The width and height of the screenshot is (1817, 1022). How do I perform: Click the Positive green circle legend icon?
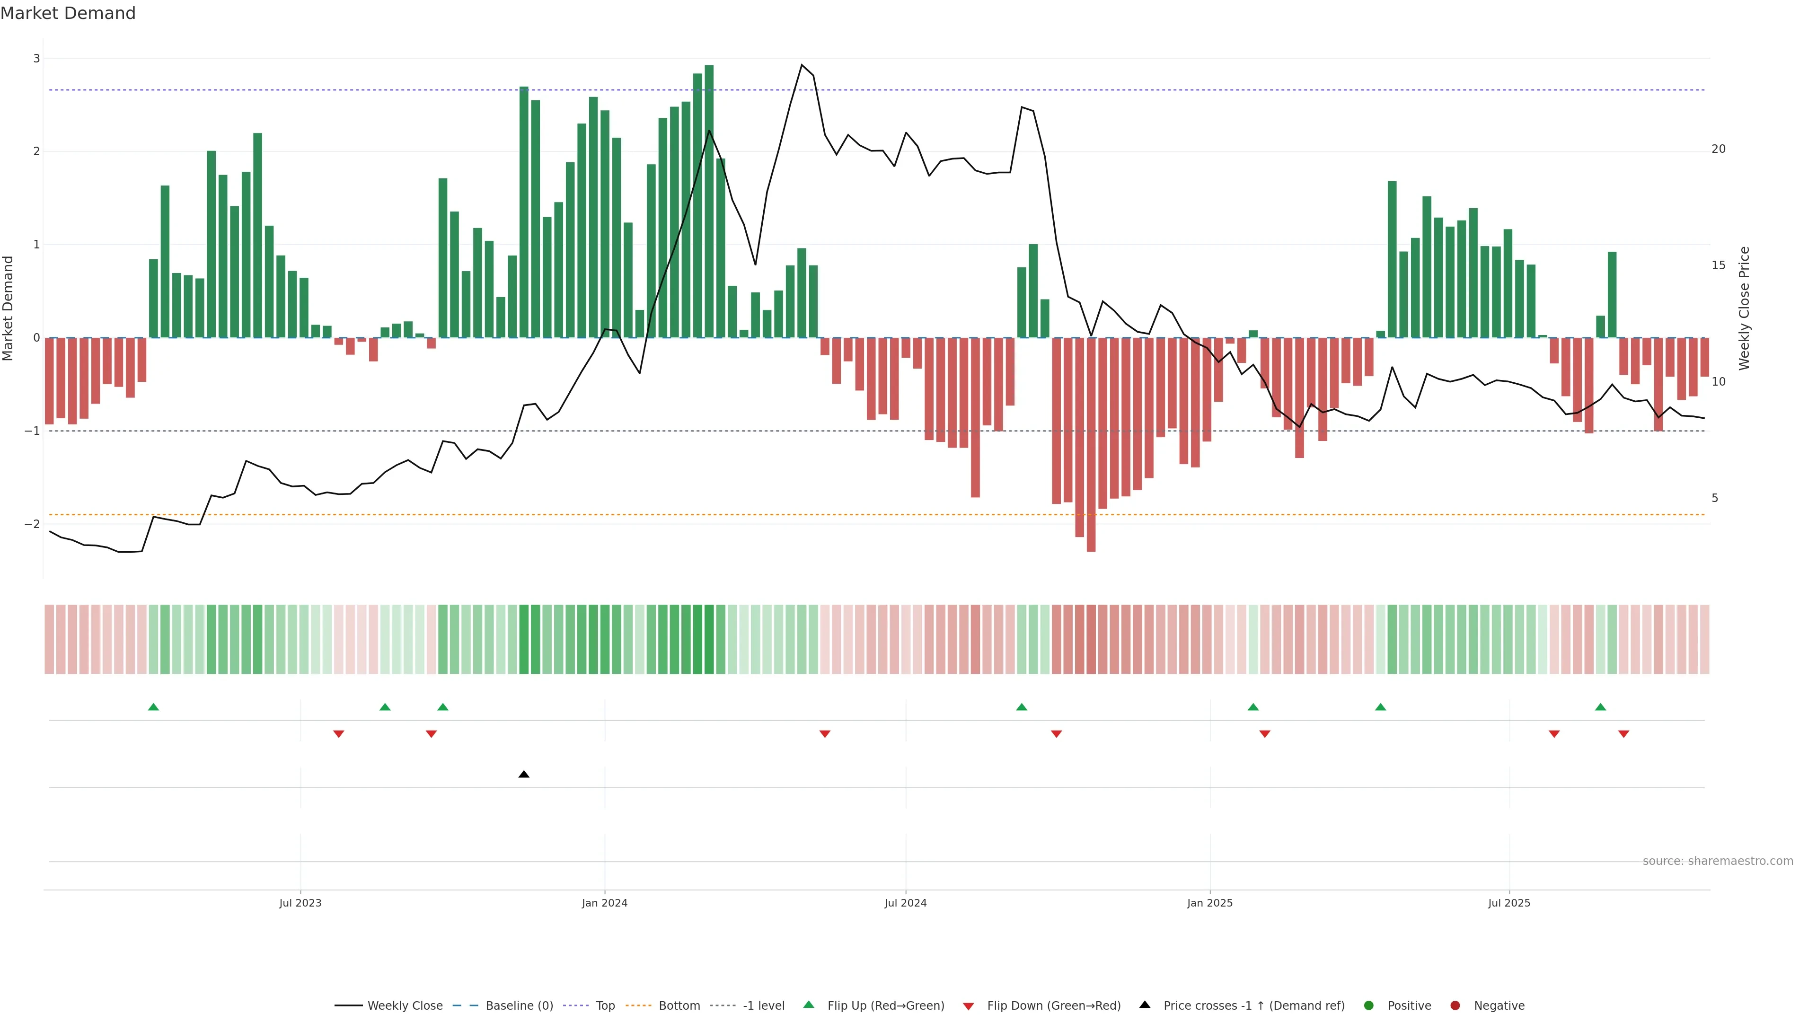point(1368,1005)
